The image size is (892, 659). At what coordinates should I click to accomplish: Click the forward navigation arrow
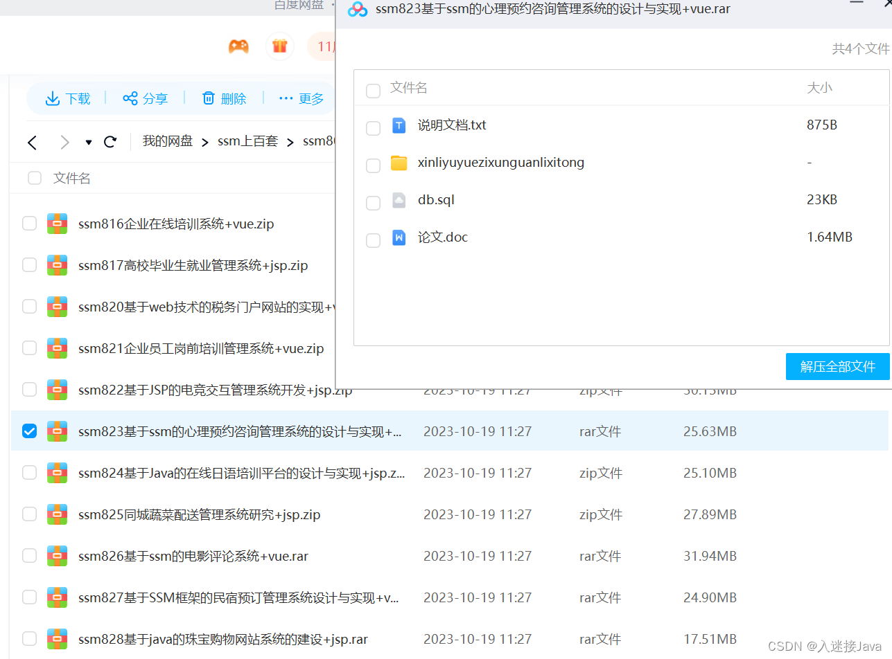64,143
